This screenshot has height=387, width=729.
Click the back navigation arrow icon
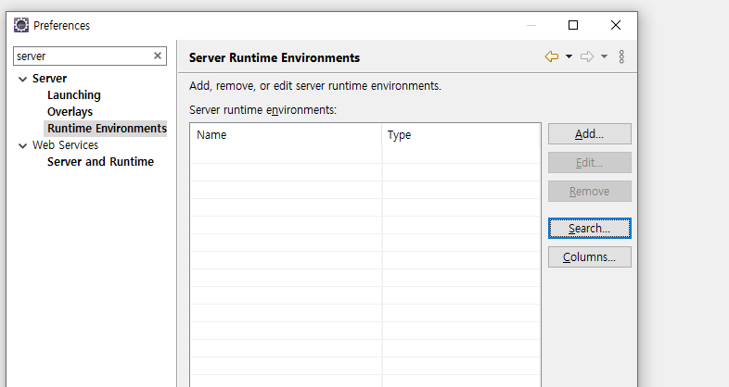coord(552,56)
